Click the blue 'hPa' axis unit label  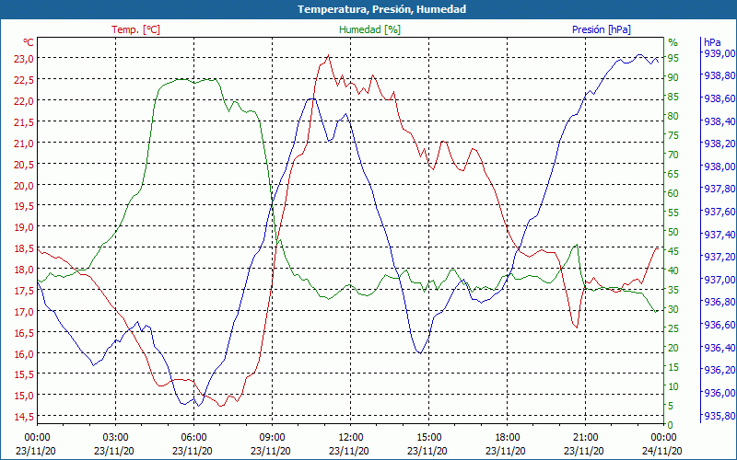[x=712, y=42]
